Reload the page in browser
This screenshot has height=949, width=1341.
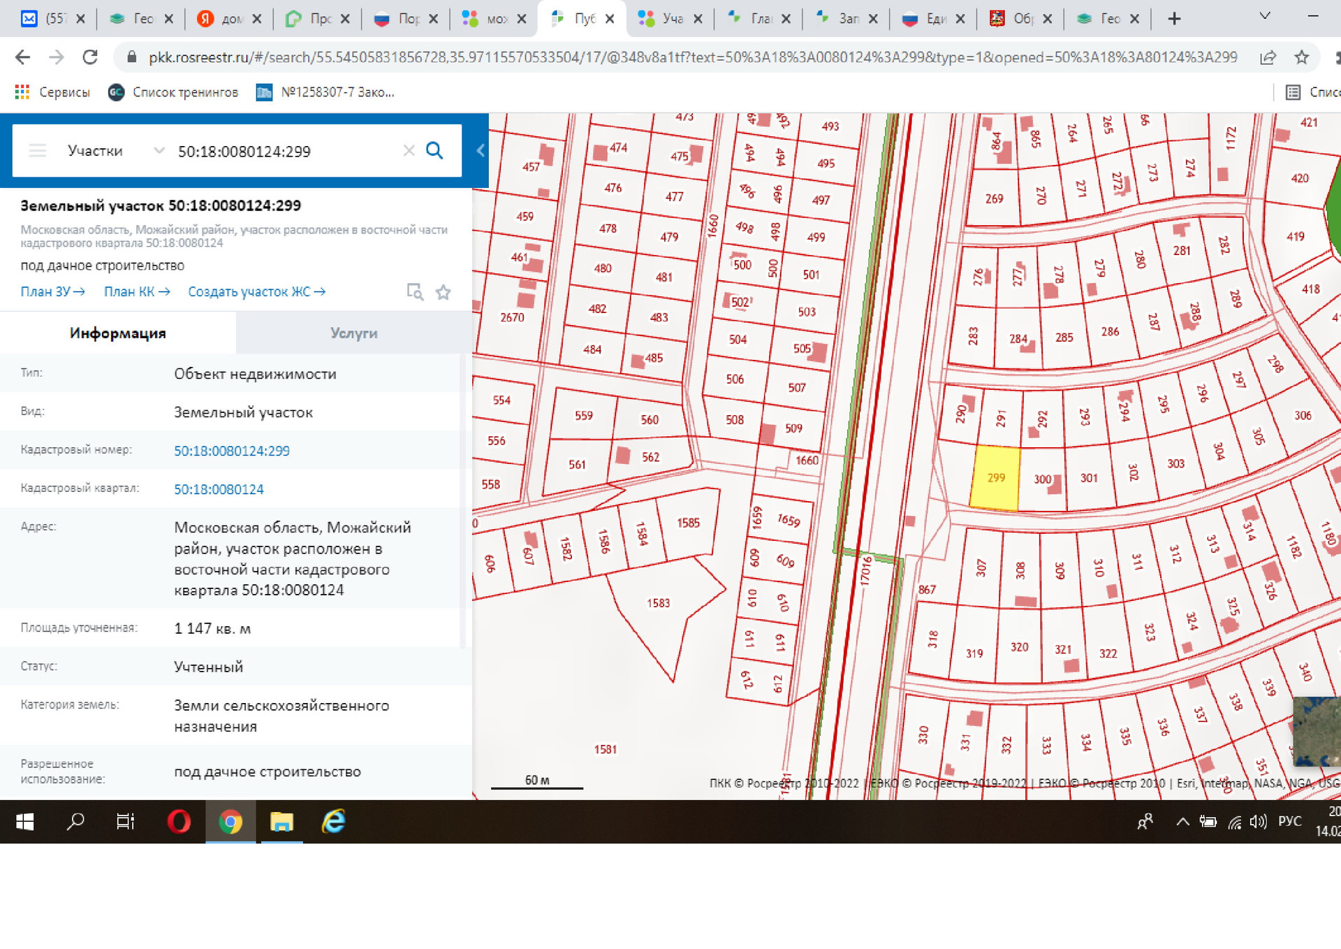click(90, 57)
